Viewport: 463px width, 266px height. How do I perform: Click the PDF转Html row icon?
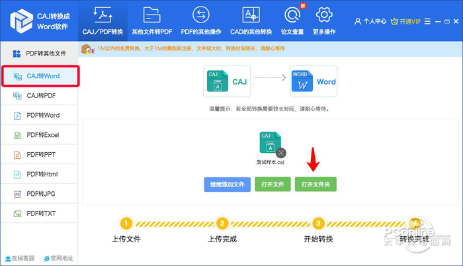pyautogui.click(x=17, y=175)
